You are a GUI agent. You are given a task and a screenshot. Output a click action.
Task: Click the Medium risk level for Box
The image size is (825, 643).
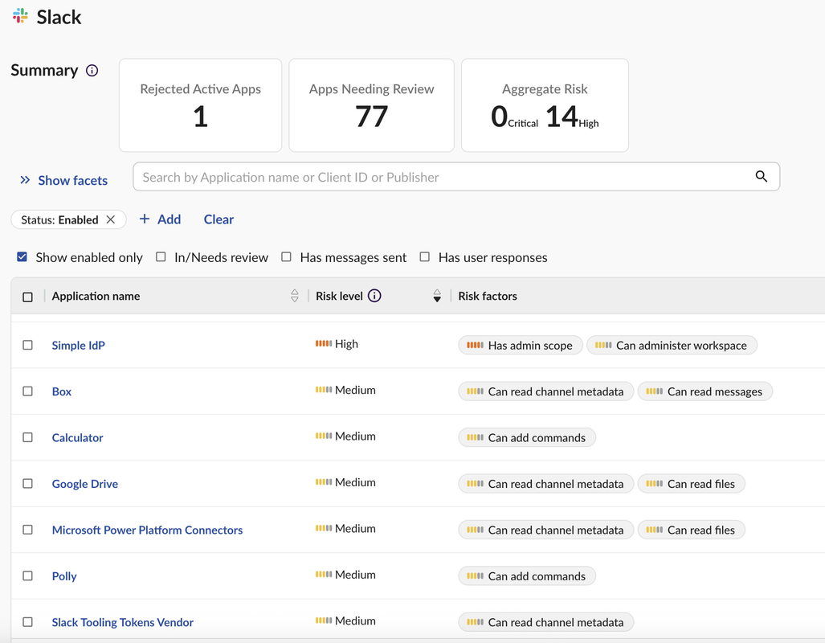click(345, 391)
